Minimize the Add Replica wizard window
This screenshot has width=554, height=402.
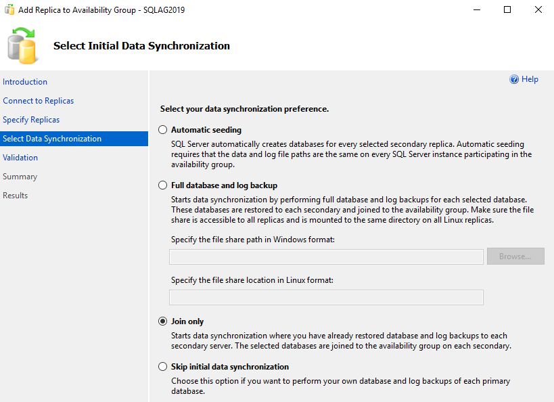click(x=477, y=10)
